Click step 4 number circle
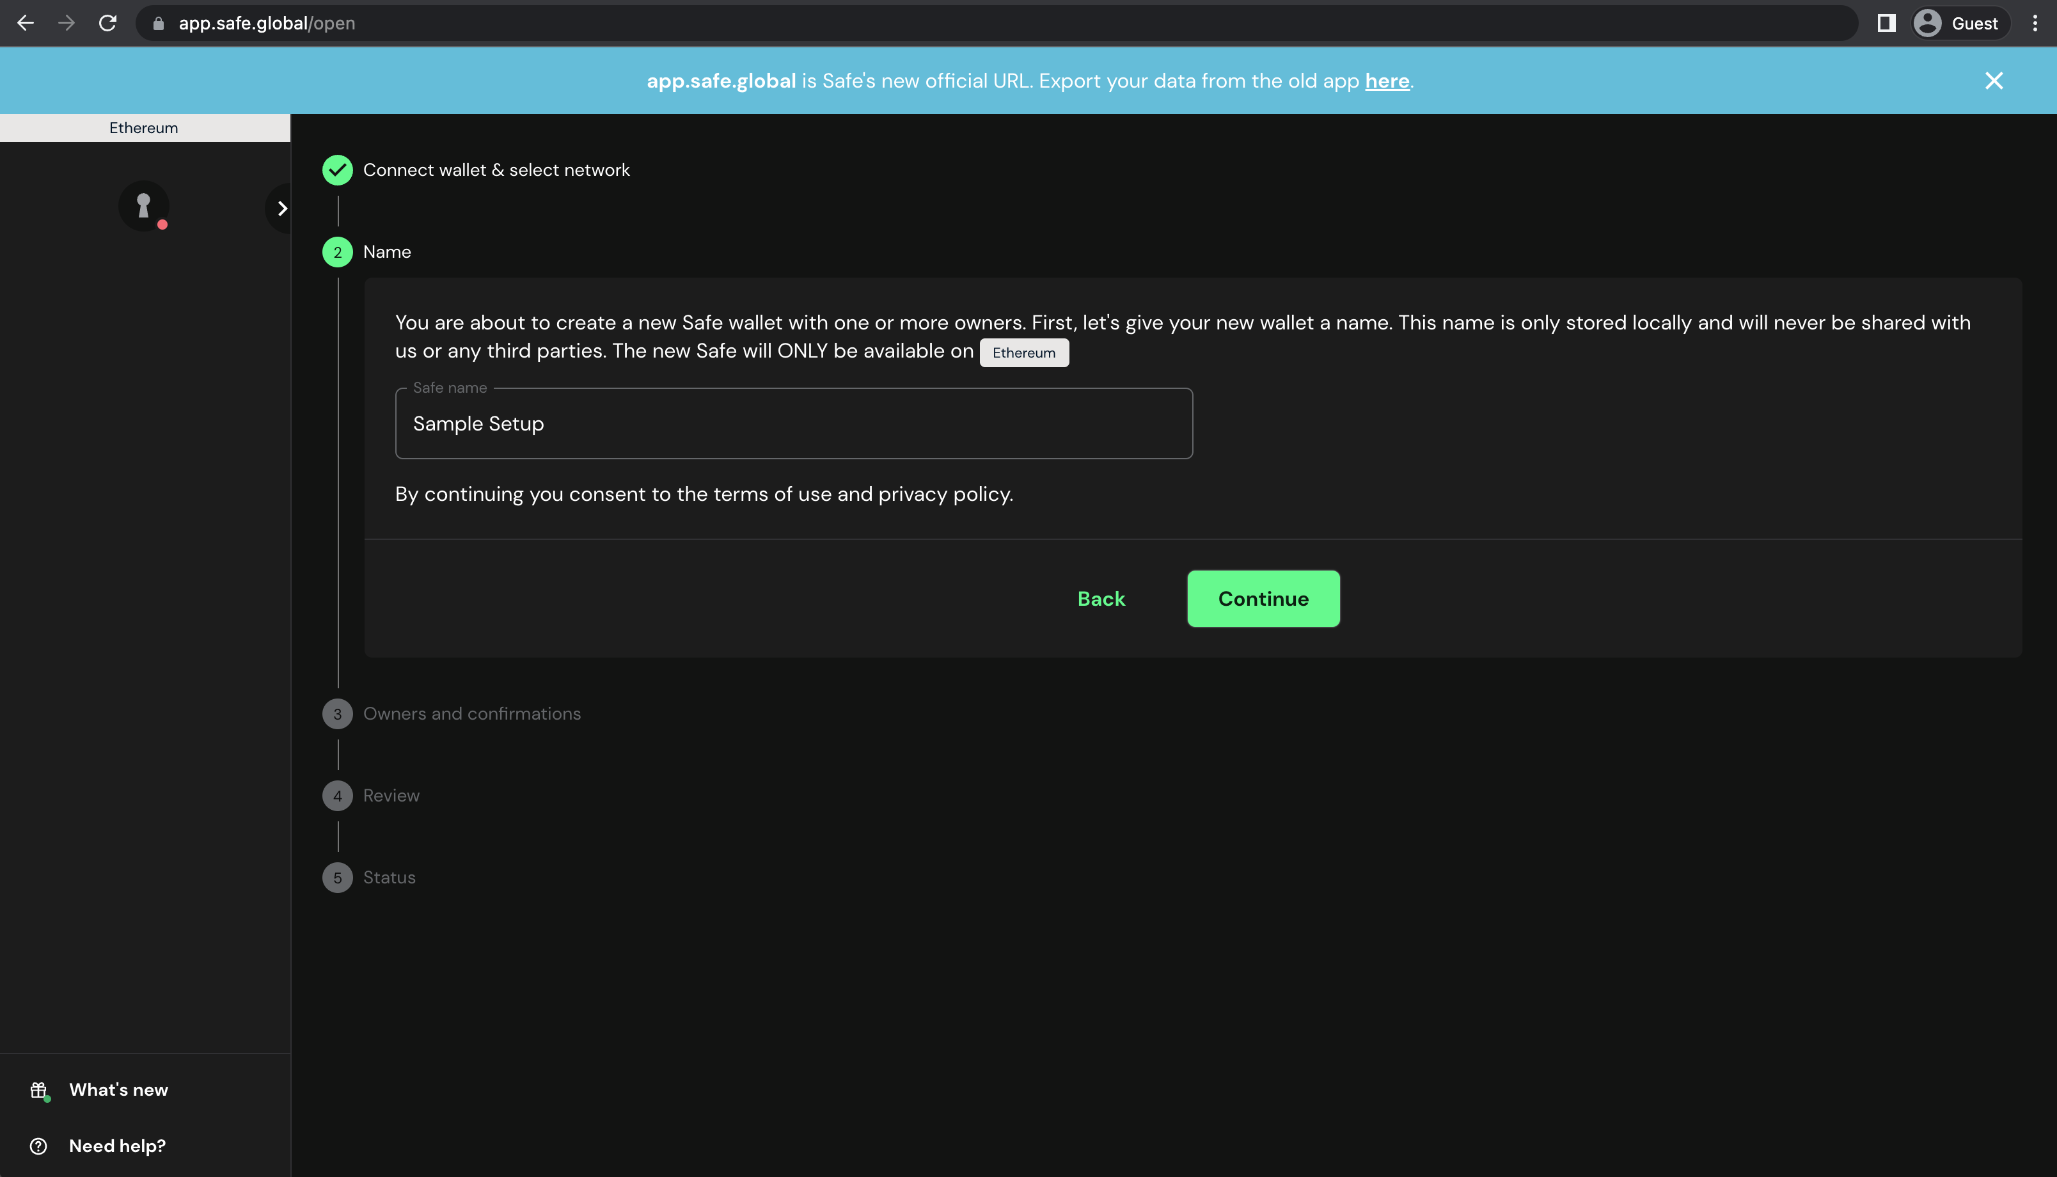 click(x=338, y=796)
